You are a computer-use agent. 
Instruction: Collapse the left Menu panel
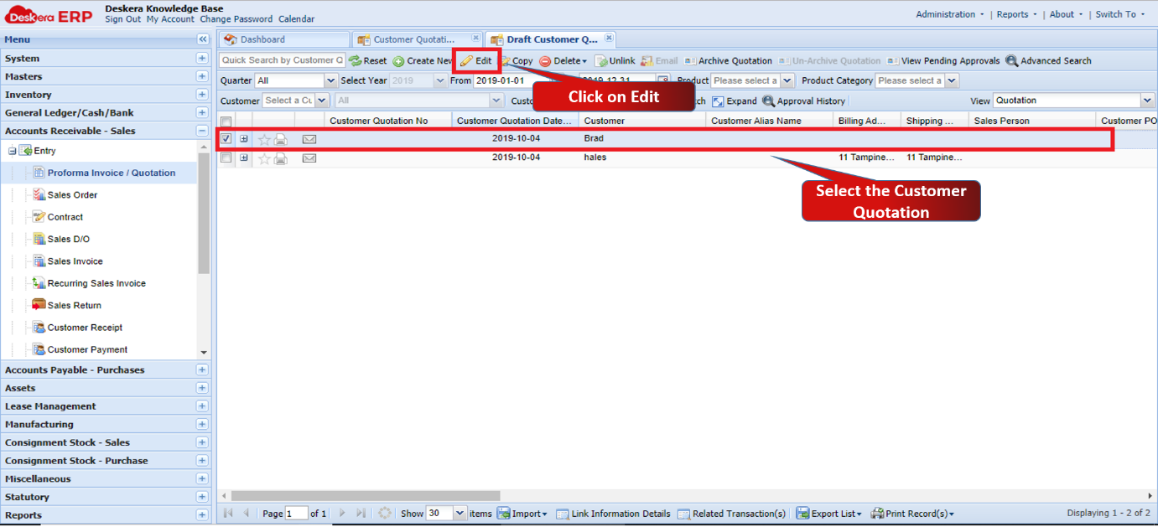[202, 39]
